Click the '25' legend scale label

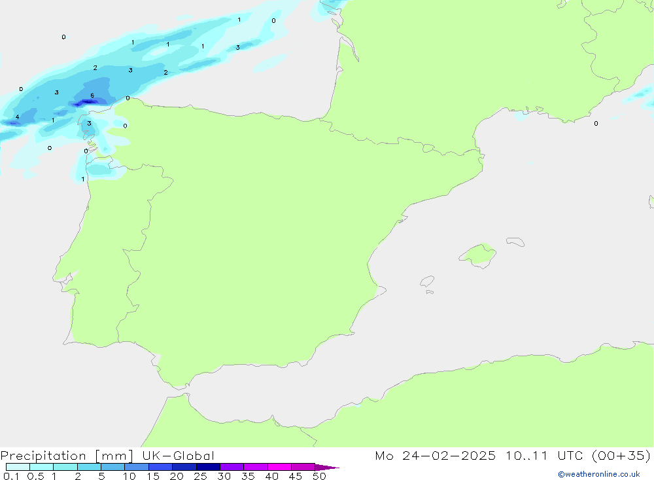pyautogui.click(x=201, y=476)
